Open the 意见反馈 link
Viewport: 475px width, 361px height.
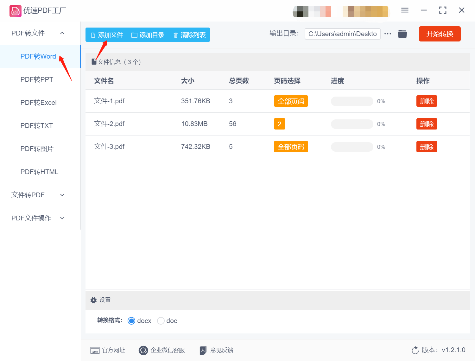(222, 350)
